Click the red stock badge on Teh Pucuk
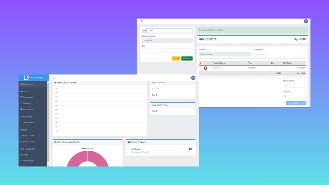Image resolution: width=329 pixels, height=185 pixels. tap(190, 149)
